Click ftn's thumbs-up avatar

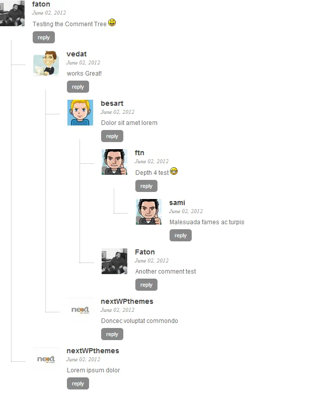point(114,162)
